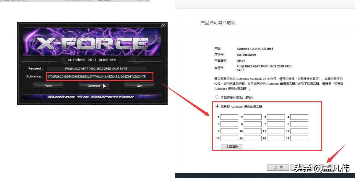Click the Generate button in X-Force keygen
Viewport: 355px width, 178px height.
point(93,86)
